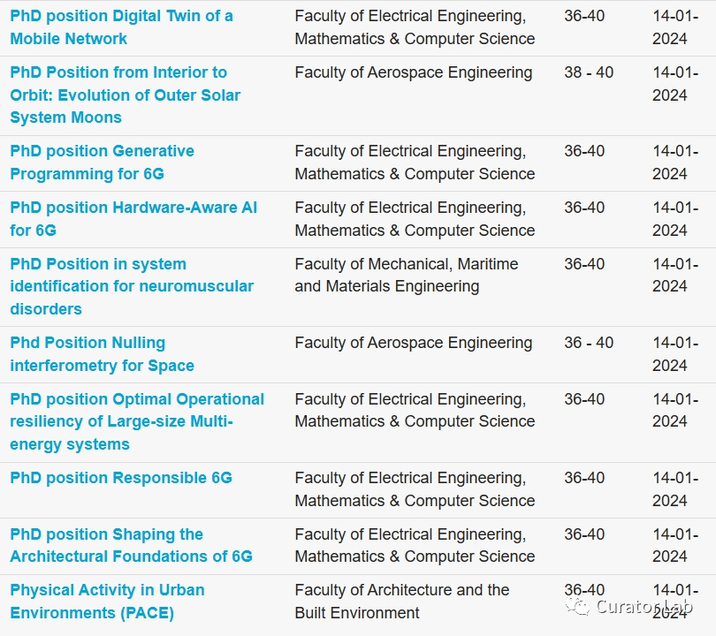Screen dimensions: 716x636
Task: Select Faculty of Aerospace Engineering in Nulling row
Action: point(414,343)
